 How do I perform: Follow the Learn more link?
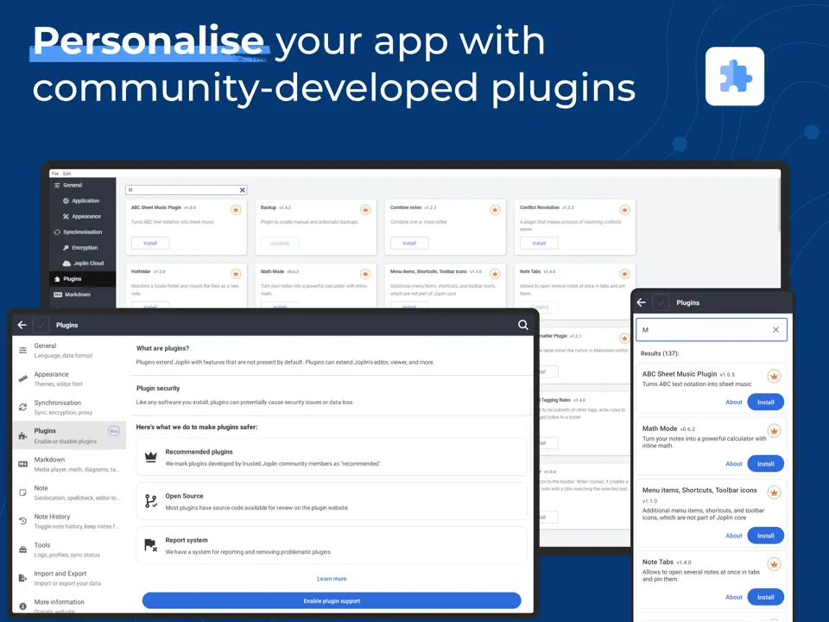332,579
